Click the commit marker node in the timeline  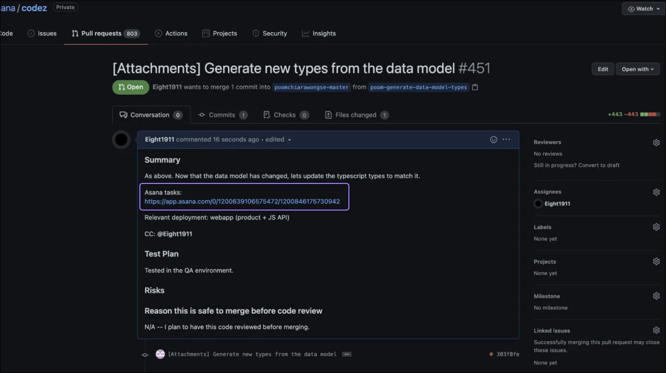click(145, 354)
